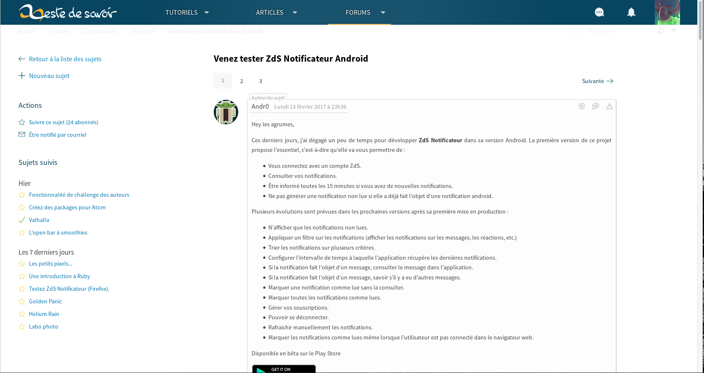This screenshot has width=704, height=373.
Task: Click the Zeste de Savoir logo
Action: click(x=68, y=13)
